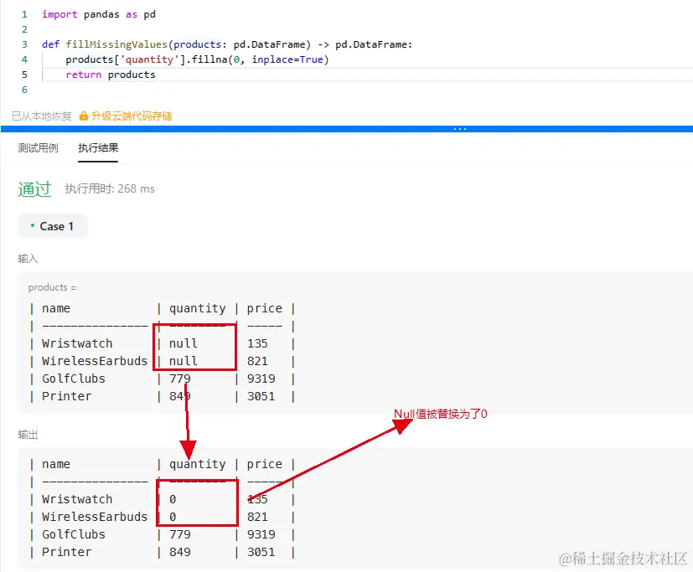693x572 pixels.
Task: Click quantity 849 in the output table
Action: click(180, 552)
